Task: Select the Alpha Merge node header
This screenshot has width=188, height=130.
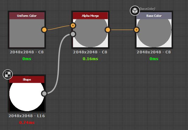Action: tap(90, 16)
